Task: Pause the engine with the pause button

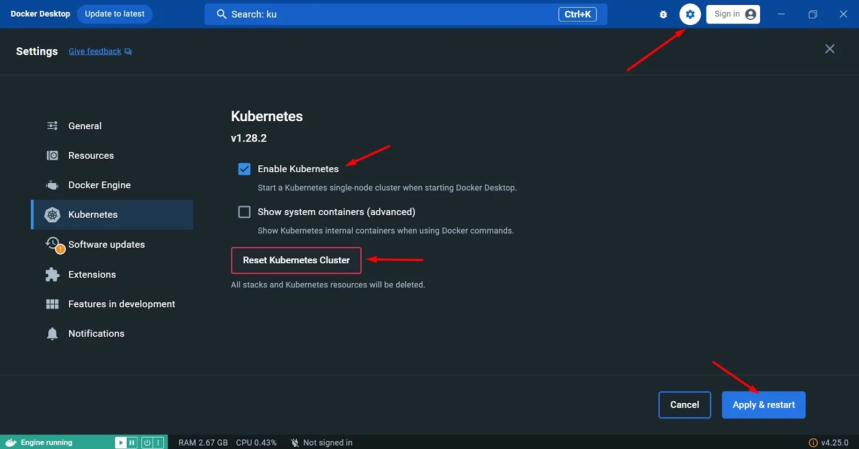Action: click(132, 443)
